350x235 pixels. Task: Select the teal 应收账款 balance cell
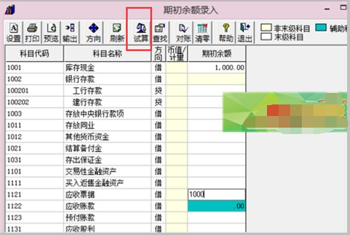coord(217,206)
